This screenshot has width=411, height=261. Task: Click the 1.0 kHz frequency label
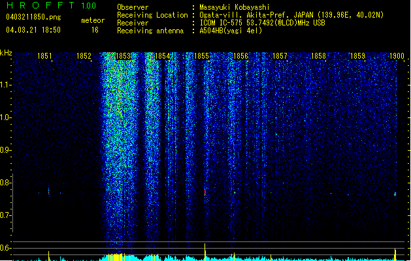click(5, 117)
